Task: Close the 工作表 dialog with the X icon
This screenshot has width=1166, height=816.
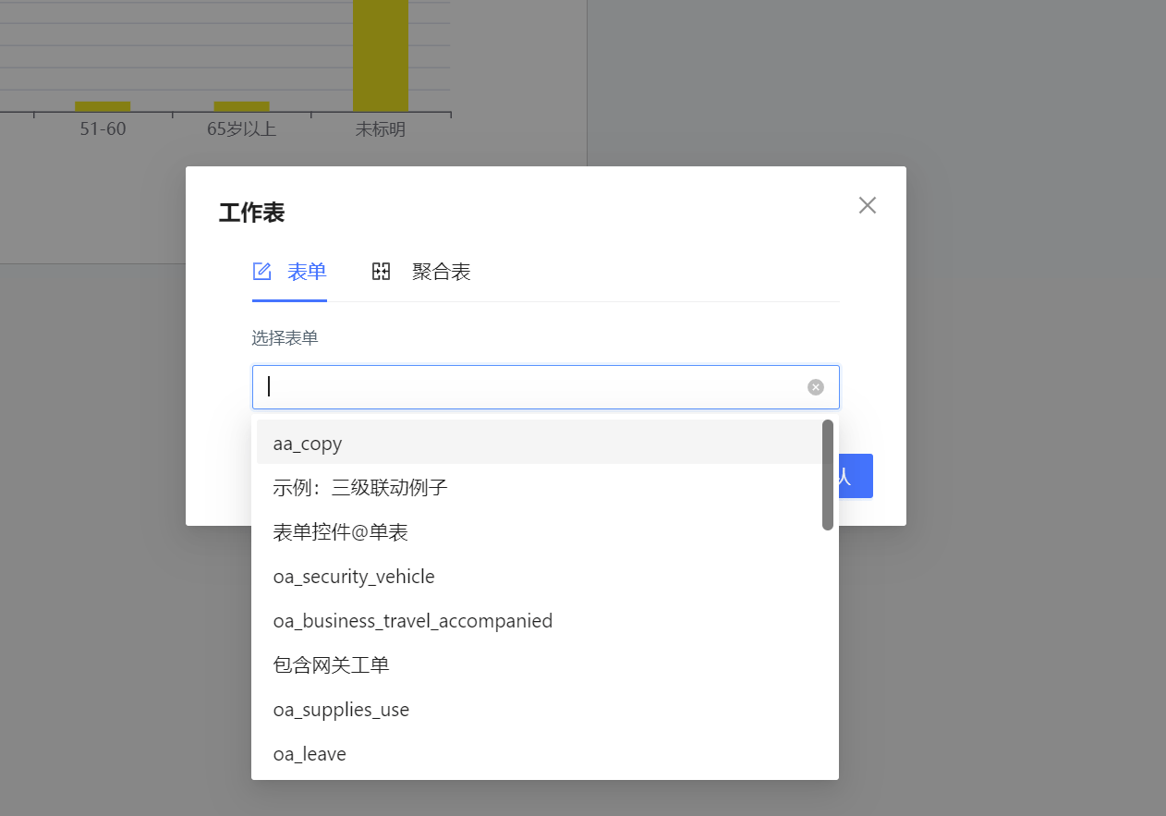Action: (867, 205)
